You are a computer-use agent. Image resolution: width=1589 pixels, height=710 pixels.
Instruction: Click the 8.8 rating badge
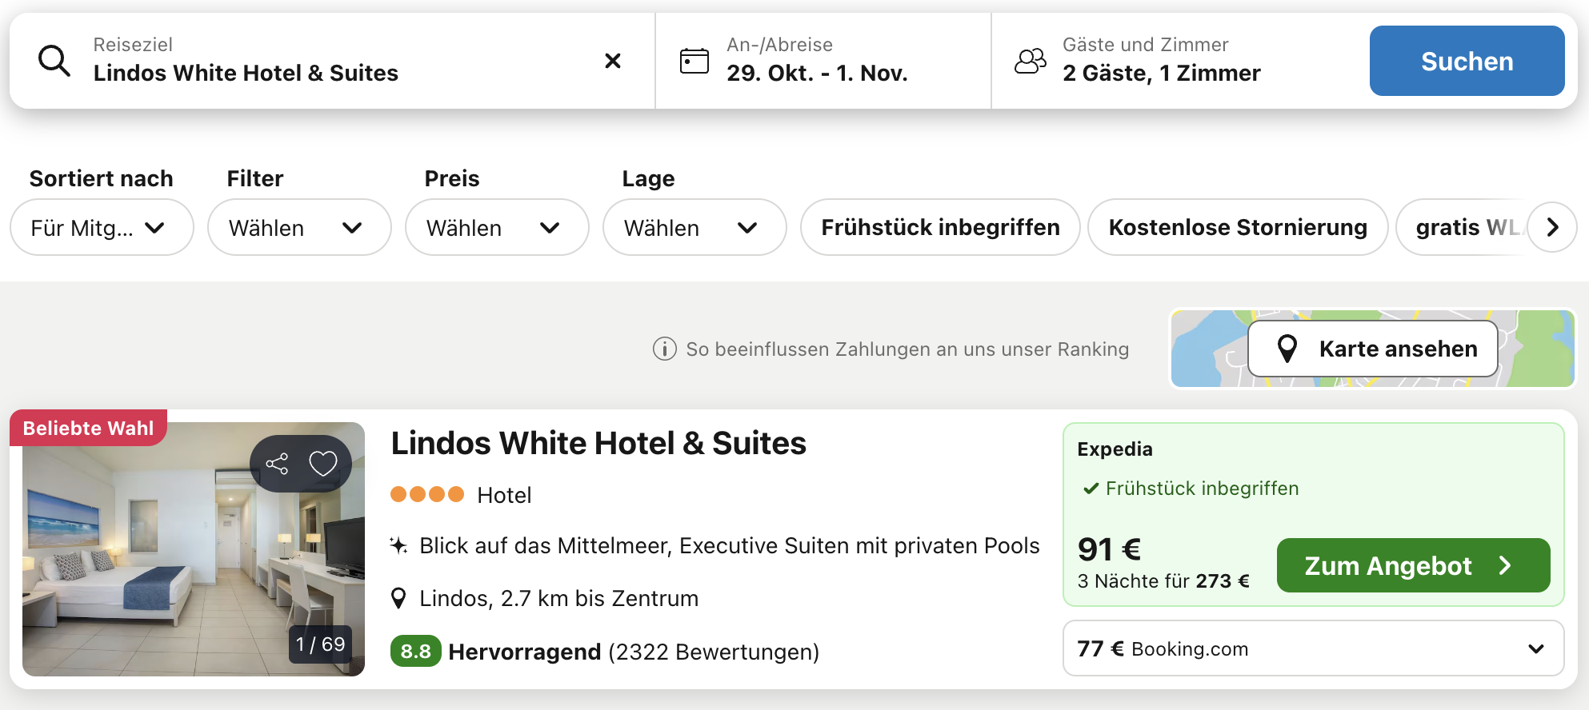(x=415, y=652)
